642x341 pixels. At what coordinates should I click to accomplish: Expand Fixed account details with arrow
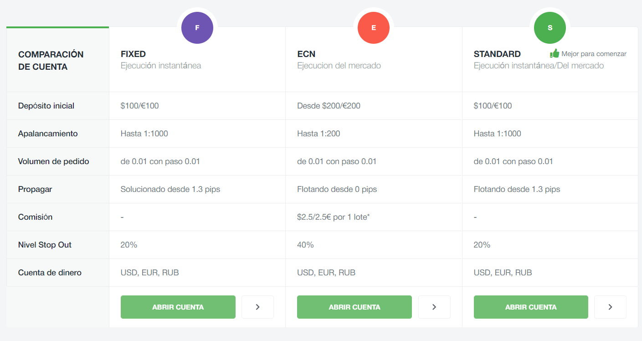click(257, 307)
